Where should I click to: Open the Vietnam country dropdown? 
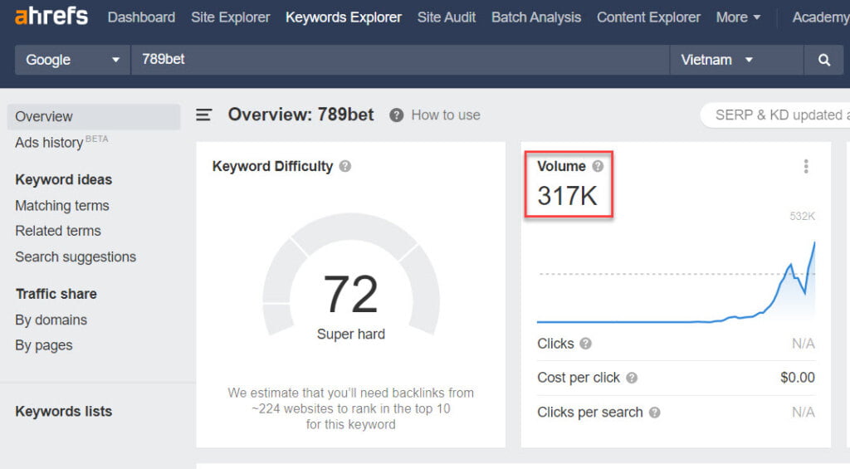coord(716,60)
